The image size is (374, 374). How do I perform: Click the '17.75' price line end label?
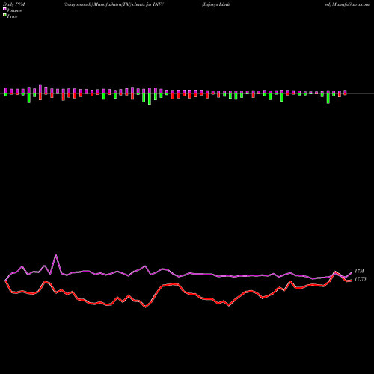pos(361,279)
